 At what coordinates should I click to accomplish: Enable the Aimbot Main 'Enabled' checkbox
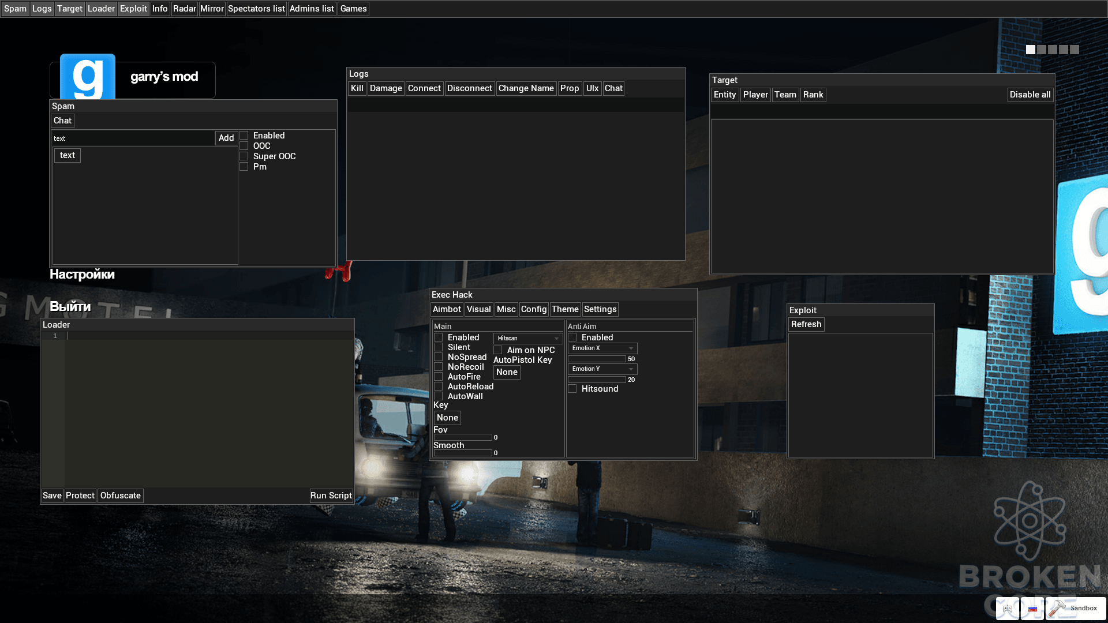(439, 337)
